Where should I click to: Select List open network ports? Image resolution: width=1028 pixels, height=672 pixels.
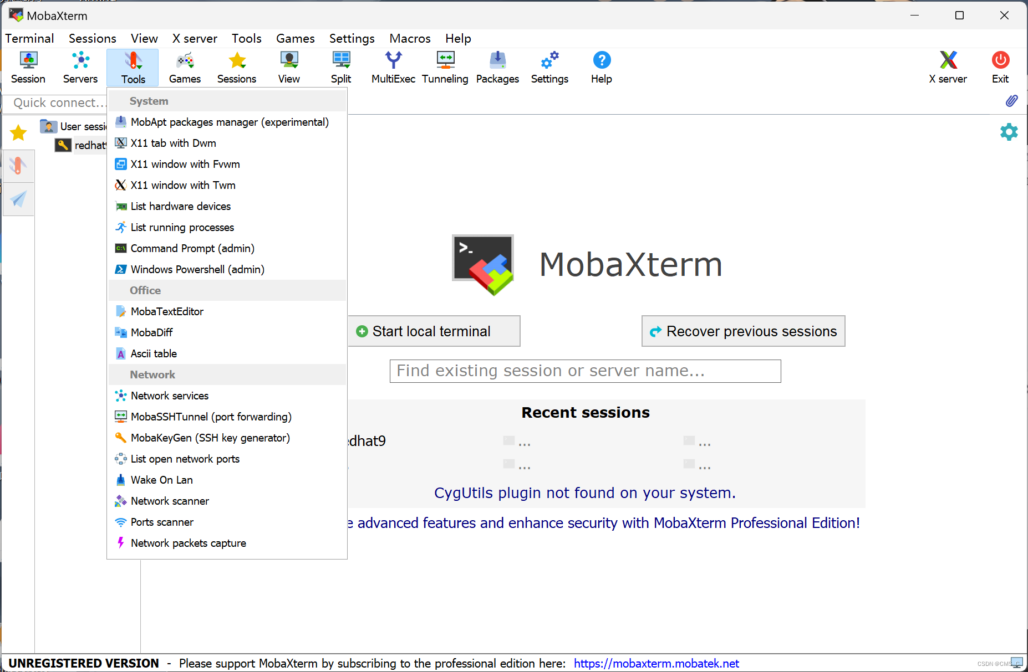pyautogui.click(x=227, y=459)
